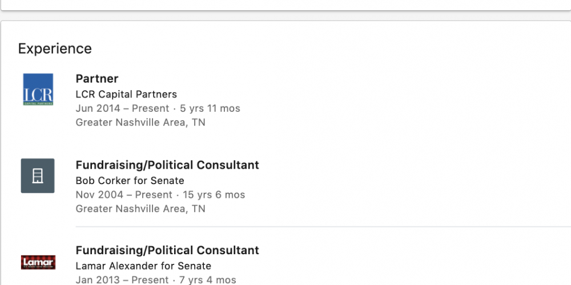This screenshot has width=571, height=285.
Task: Click the Jun 2014 – Present date range
Action: pos(122,108)
